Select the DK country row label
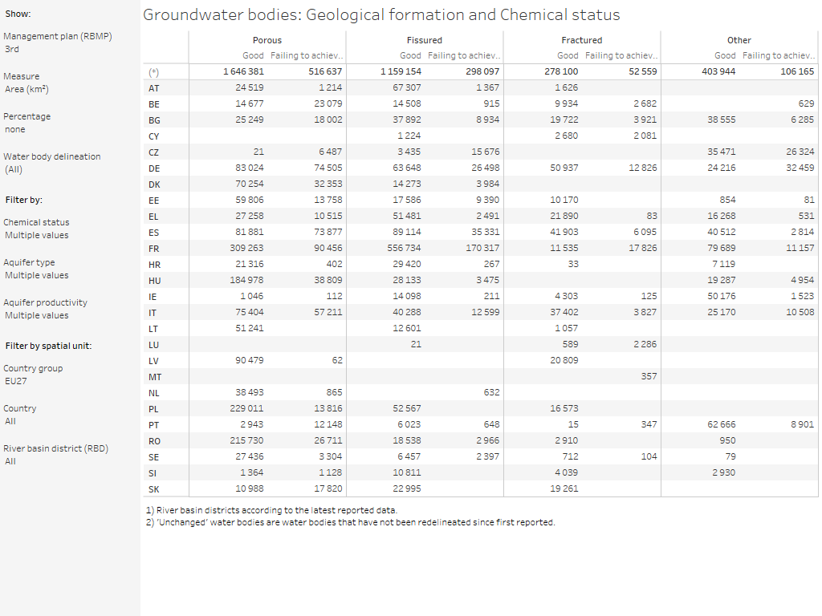The image size is (822, 616). coord(154,185)
